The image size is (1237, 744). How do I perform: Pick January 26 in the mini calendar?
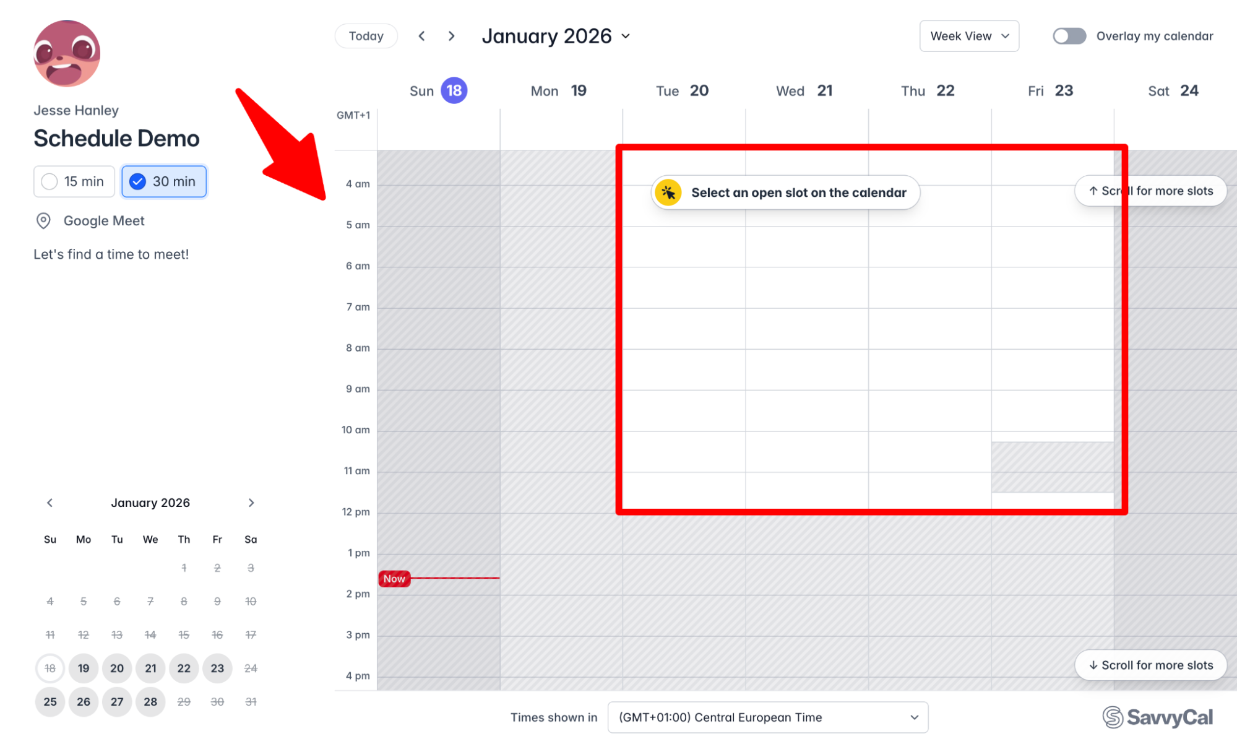[84, 702]
